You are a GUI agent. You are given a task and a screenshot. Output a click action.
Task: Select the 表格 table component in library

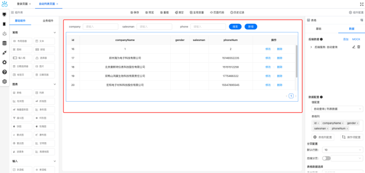click(x=22, y=93)
